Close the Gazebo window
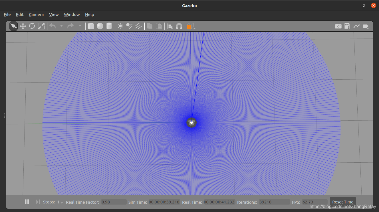 click(x=373, y=5)
